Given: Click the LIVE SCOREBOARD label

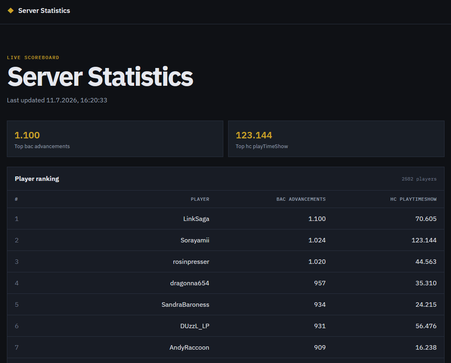Looking at the screenshot, I should pos(33,57).
